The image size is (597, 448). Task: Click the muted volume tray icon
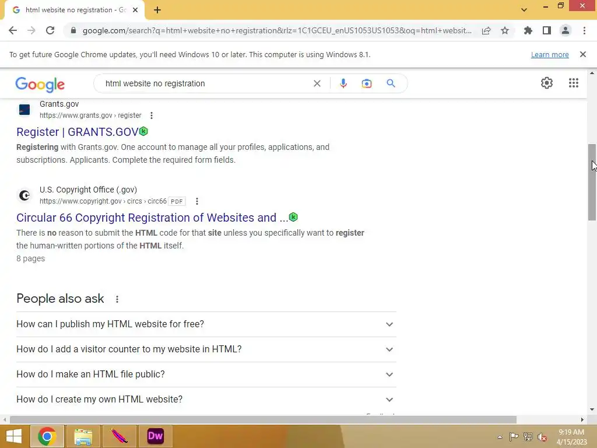(x=542, y=436)
